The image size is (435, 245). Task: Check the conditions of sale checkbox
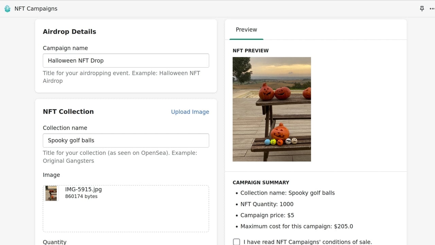(237, 242)
